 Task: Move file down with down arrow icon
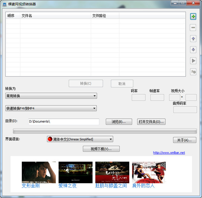193,50
